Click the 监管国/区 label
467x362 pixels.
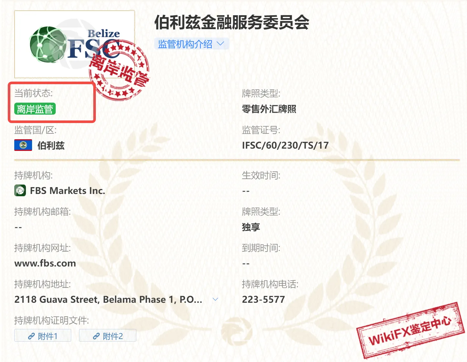[35, 130]
